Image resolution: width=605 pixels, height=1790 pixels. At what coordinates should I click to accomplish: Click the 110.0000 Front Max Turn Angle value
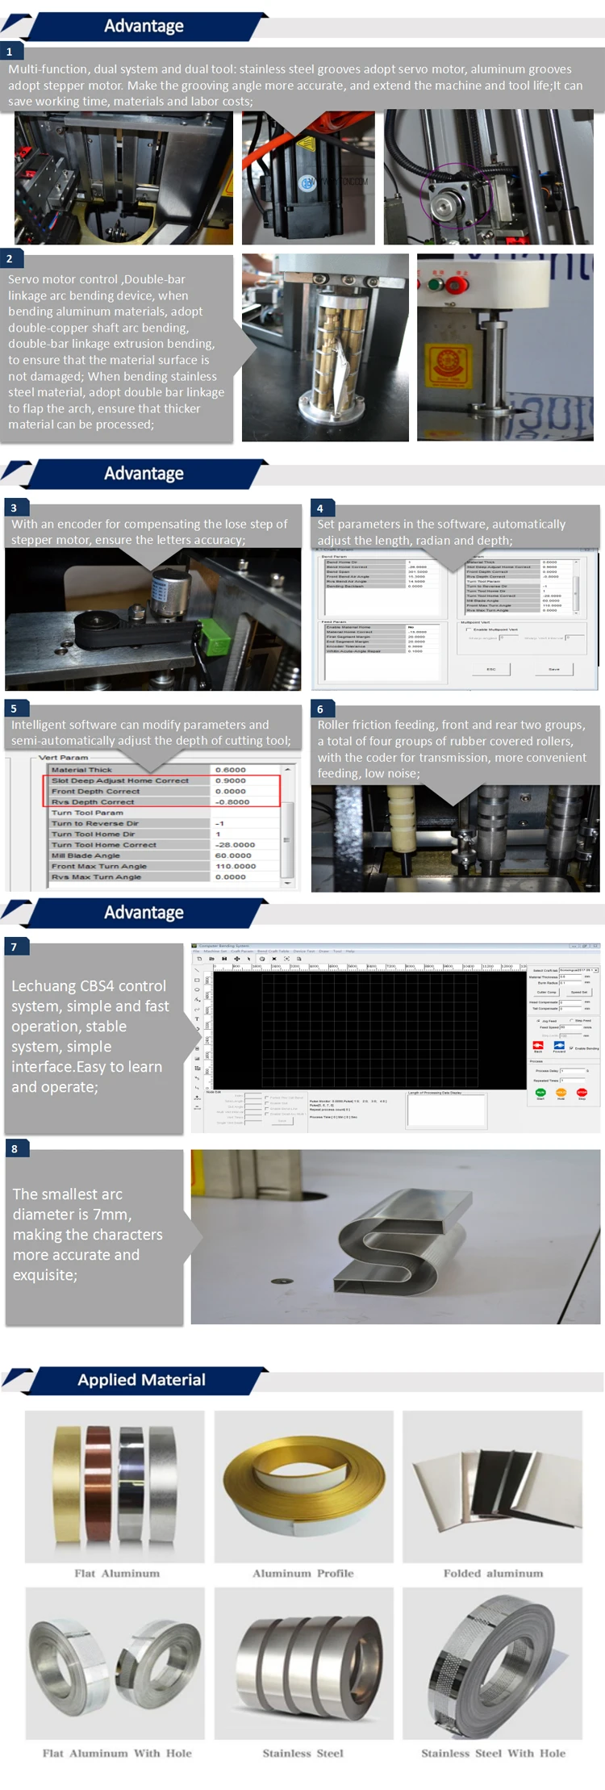coord(236,866)
